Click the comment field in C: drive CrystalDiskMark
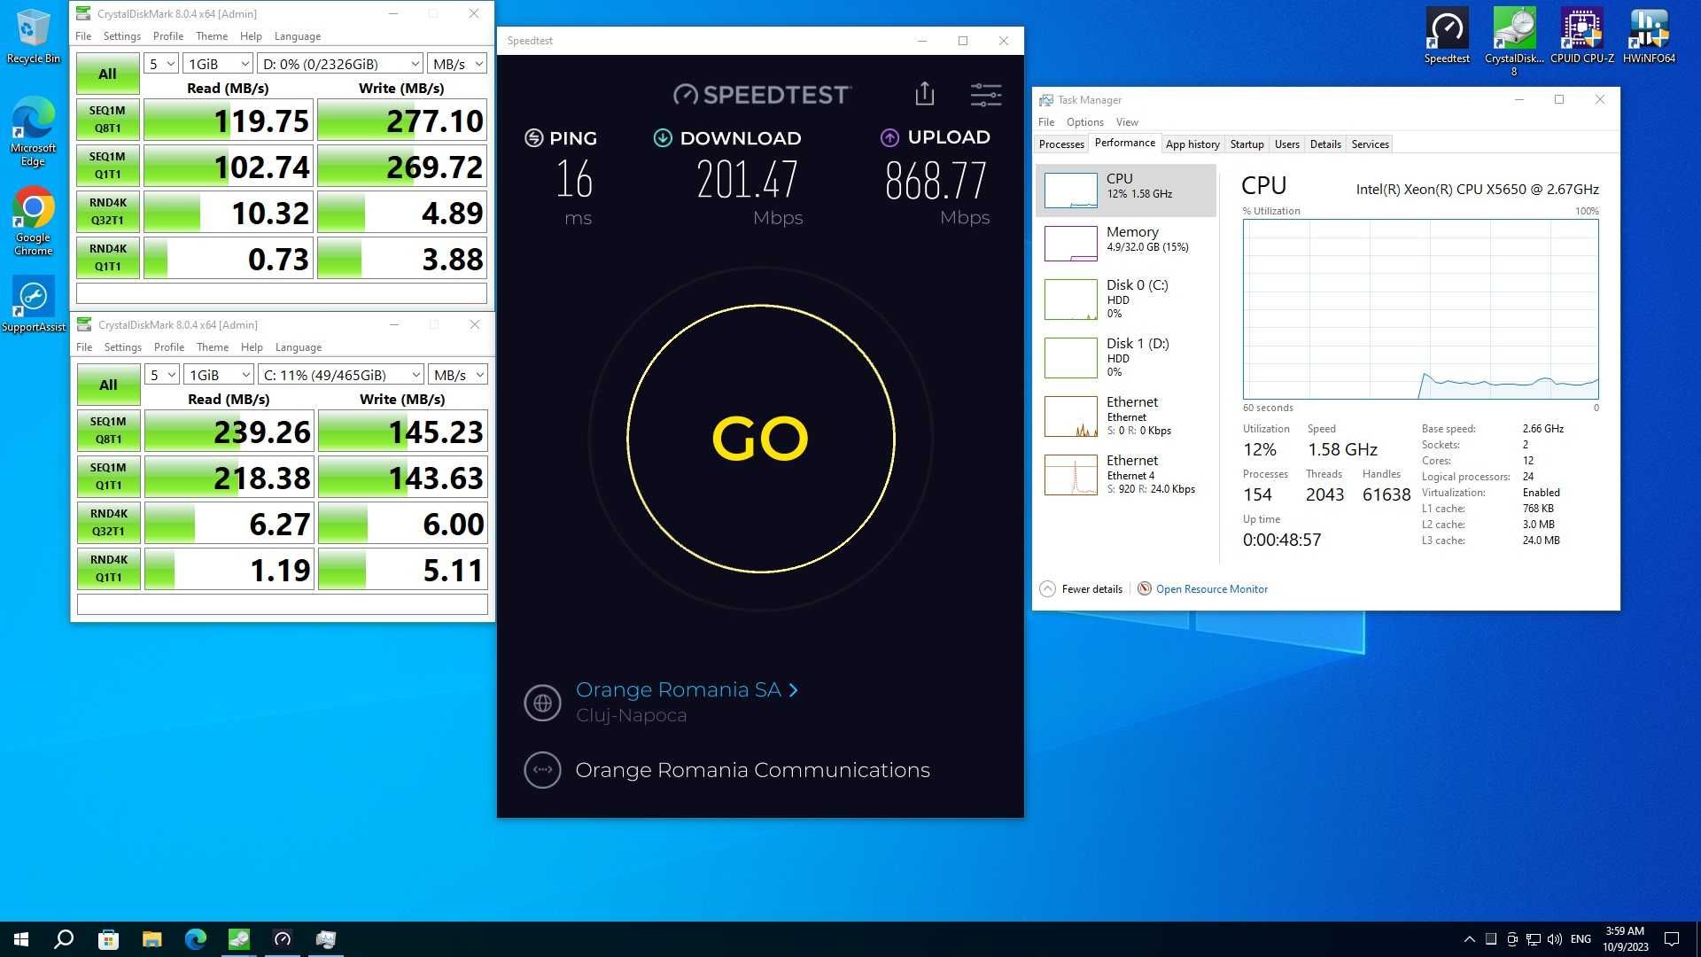Viewport: 1701px width, 957px height. (x=283, y=604)
